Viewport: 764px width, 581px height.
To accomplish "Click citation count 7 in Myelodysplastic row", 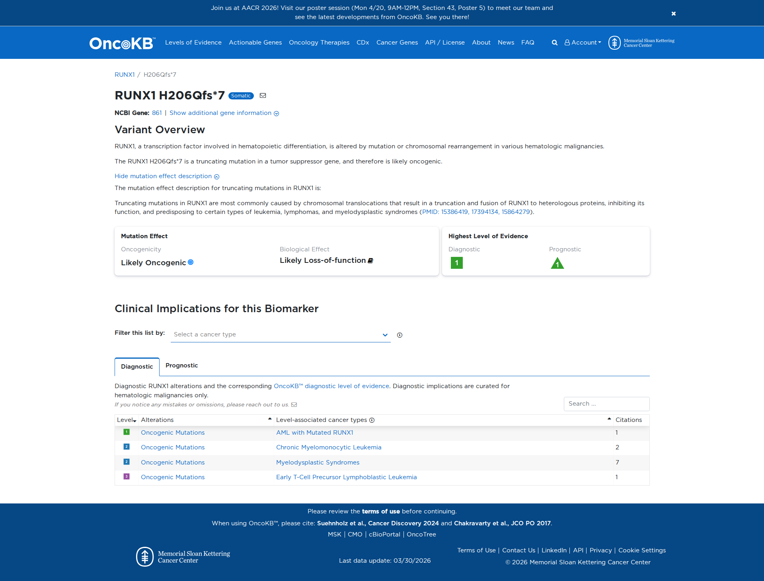I will tap(617, 462).
